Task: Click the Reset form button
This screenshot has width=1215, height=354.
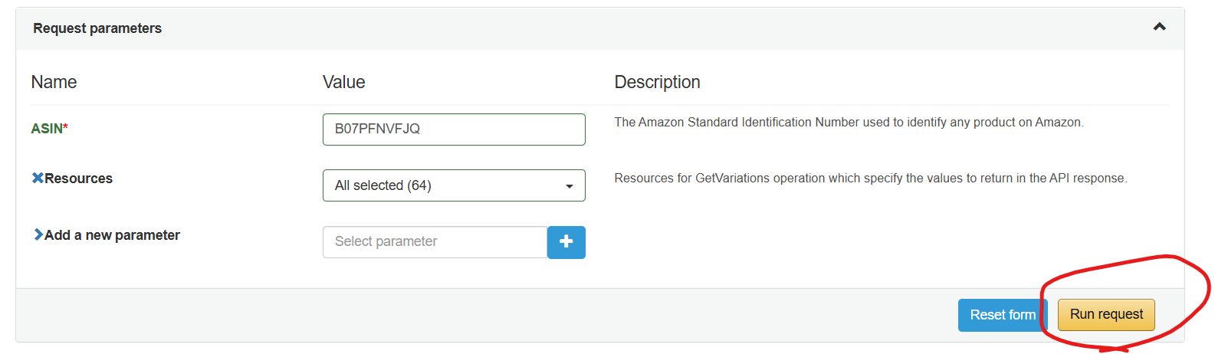Action: 1003,315
